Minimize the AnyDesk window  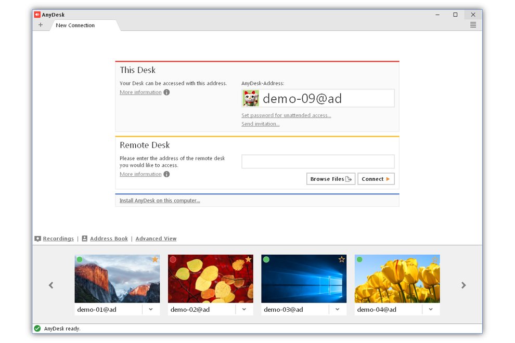[437, 15]
